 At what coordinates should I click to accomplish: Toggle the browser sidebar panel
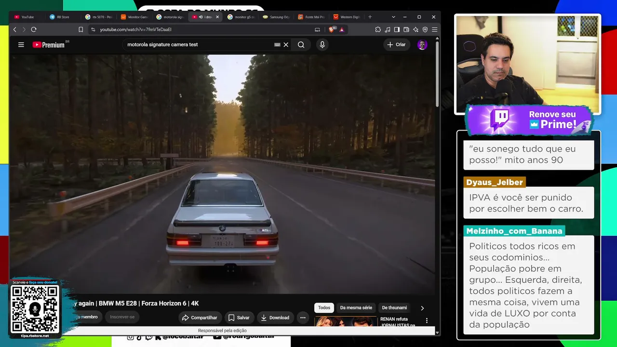(397, 29)
